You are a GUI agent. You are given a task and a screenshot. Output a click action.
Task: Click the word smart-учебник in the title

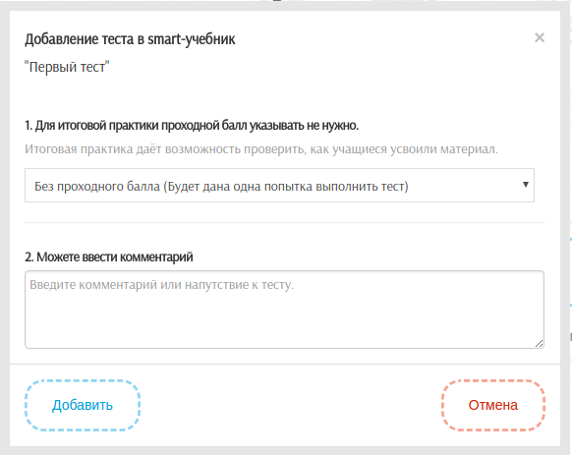(191, 39)
